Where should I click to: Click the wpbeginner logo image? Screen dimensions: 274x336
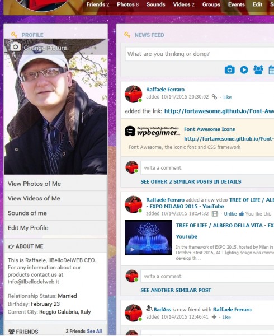click(x=152, y=132)
